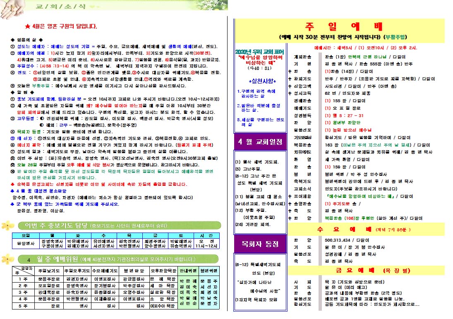The image size is (453, 319).
Task: Click the purple 목회자 동정 box
Action: coord(259,243)
